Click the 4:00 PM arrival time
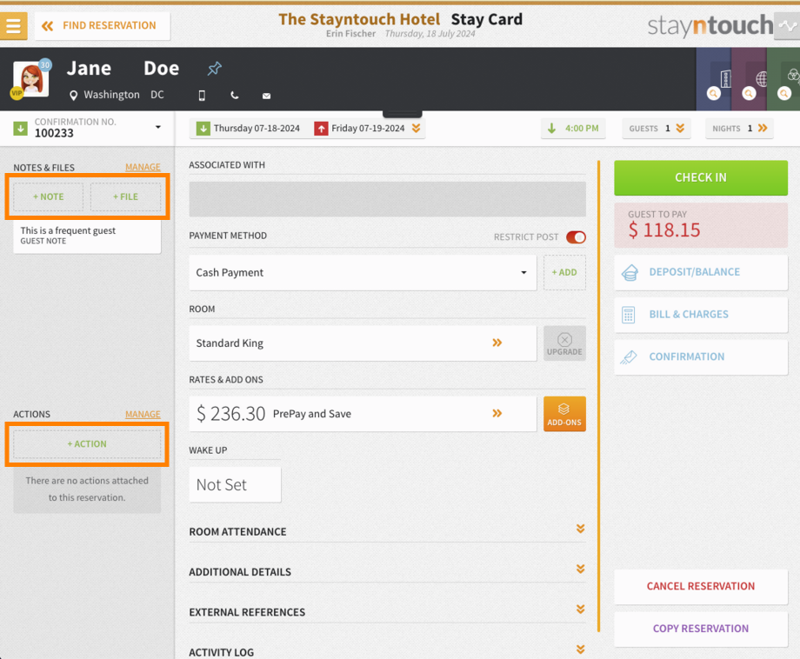This screenshot has height=659, width=800. [x=573, y=129]
